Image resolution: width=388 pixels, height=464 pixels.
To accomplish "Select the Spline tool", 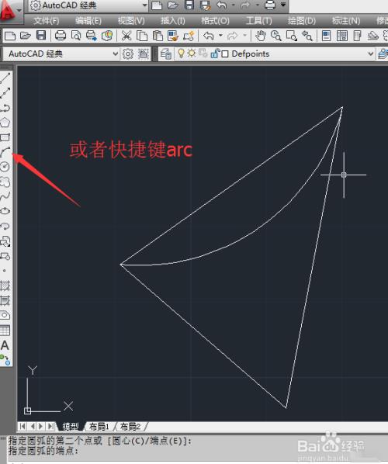I will click(x=5, y=196).
